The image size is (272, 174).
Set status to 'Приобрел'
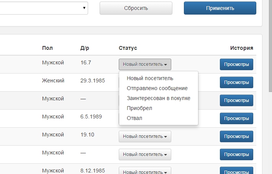(139, 108)
